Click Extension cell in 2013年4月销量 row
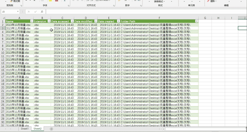 click(42, 46)
